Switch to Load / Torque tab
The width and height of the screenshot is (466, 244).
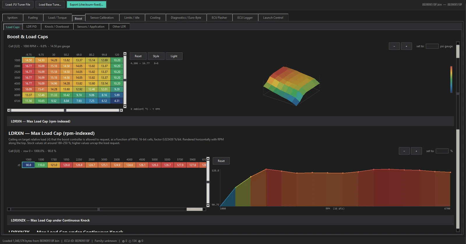pyautogui.click(x=57, y=18)
